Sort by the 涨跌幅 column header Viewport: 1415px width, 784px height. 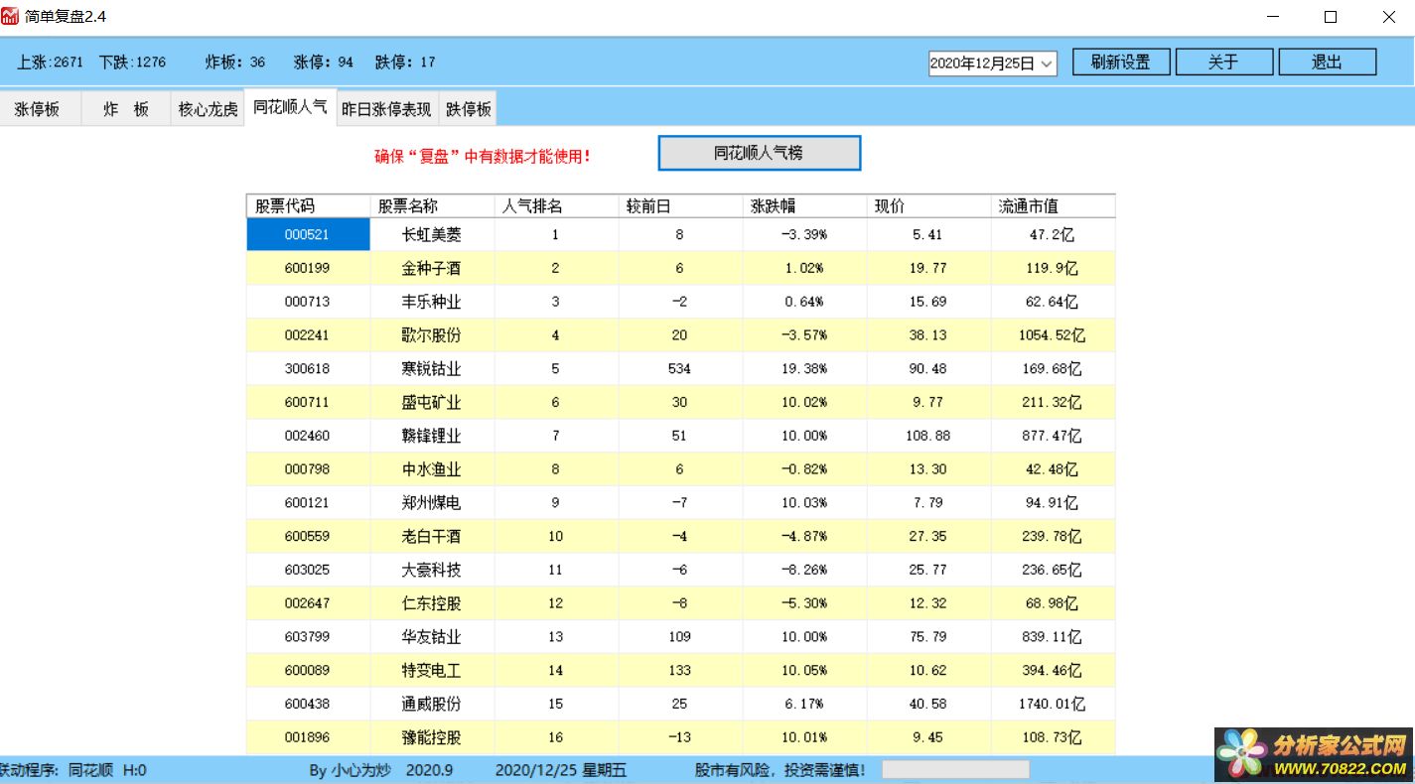click(804, 205)
